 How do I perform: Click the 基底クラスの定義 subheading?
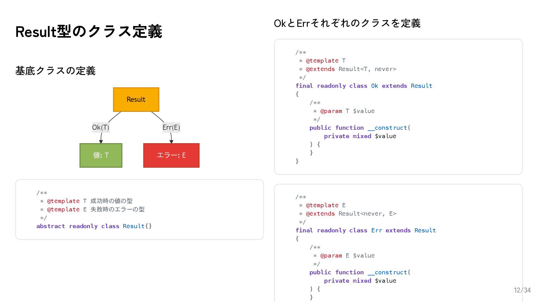tap(55, 71)
